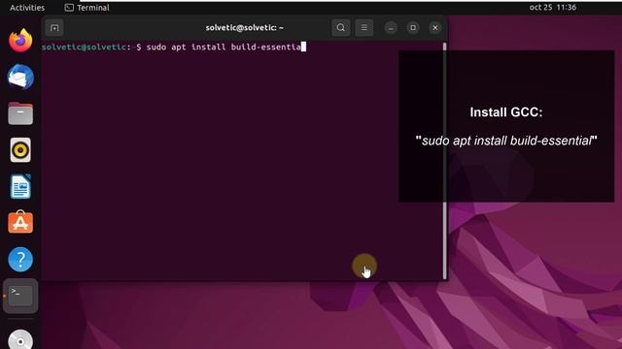Open the Help icon in dock
This screenshot has height=349, width=622.
pyautogui.click(x=20, y=259)
